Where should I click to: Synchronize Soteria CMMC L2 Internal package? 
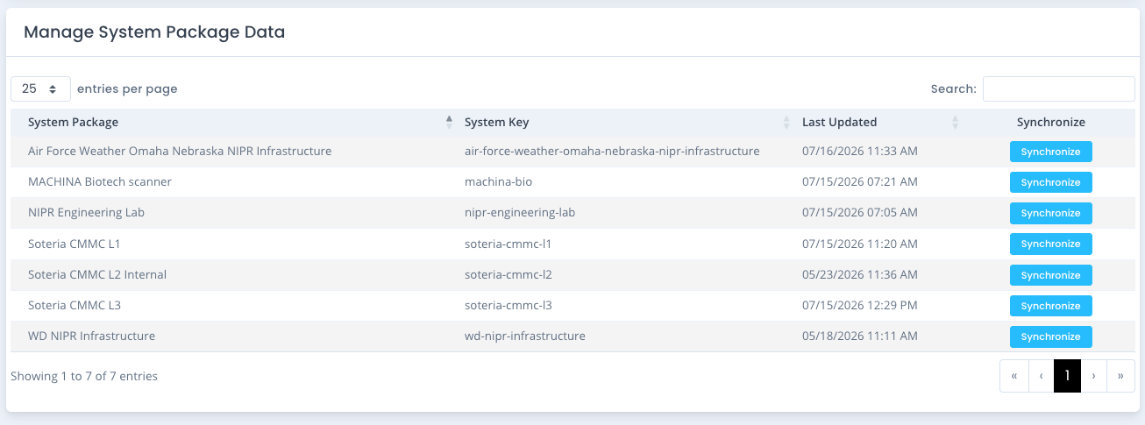coord(1050,275)
